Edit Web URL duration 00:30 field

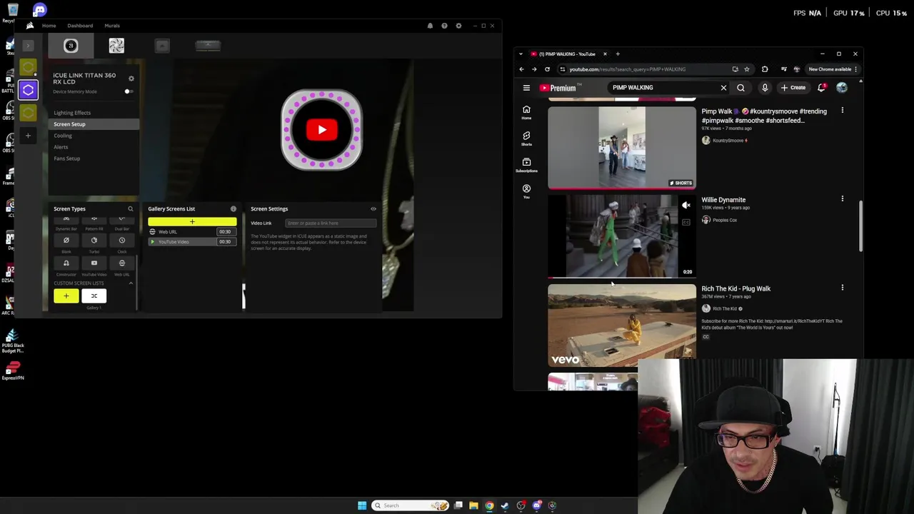pos(225,232)
